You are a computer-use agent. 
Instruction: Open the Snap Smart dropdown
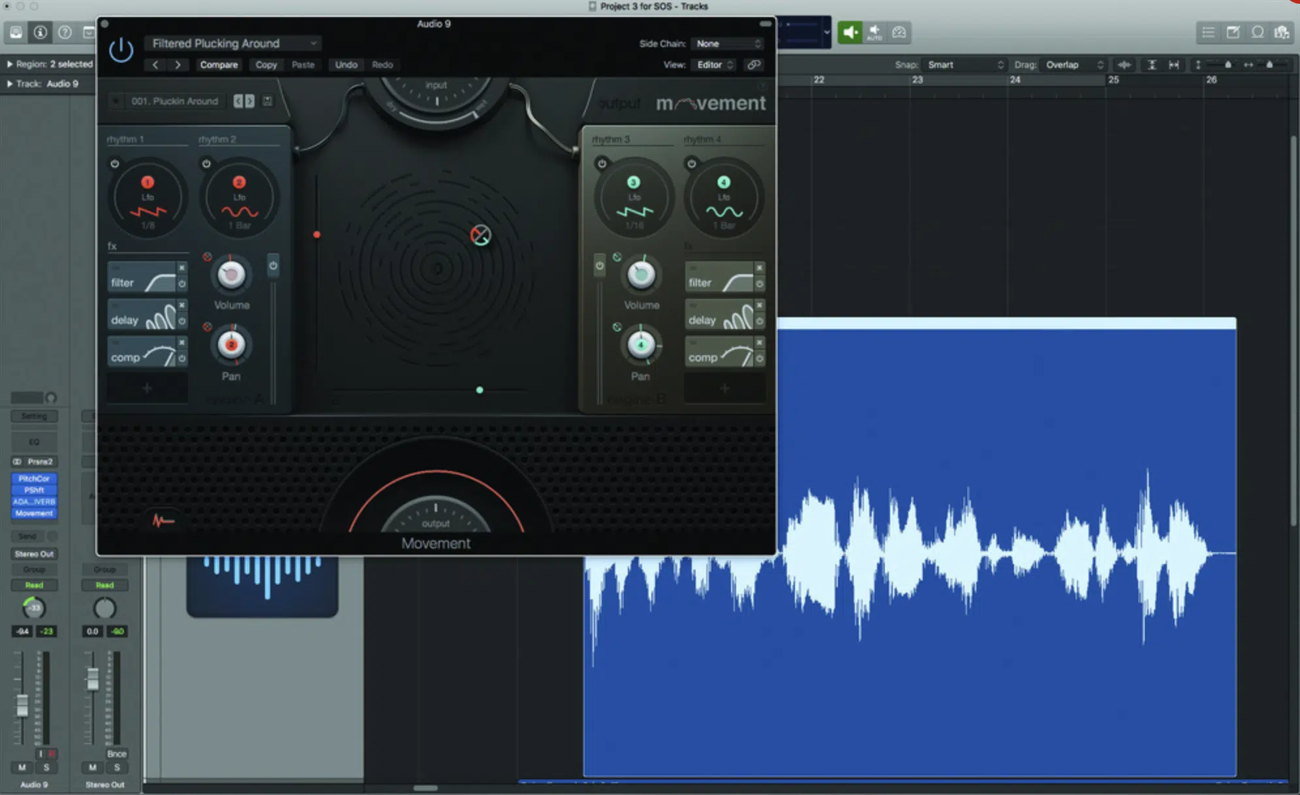click(x=965, y=65)
